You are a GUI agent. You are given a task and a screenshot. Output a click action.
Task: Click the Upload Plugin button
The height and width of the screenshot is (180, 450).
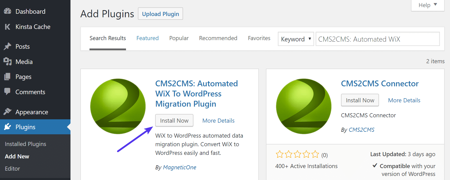[160, 14]
